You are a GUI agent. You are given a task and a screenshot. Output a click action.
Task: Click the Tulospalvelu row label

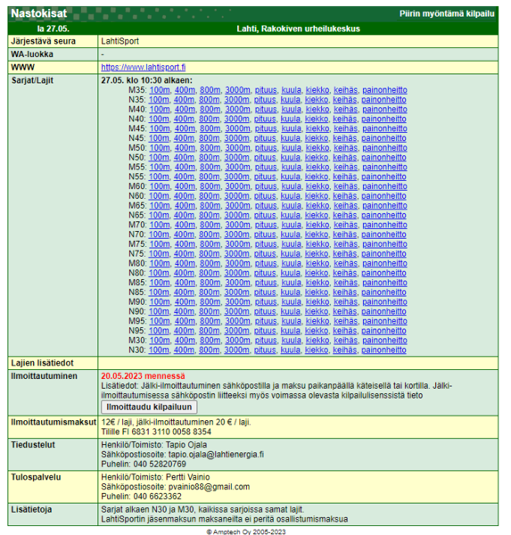(x=36, y=477)
